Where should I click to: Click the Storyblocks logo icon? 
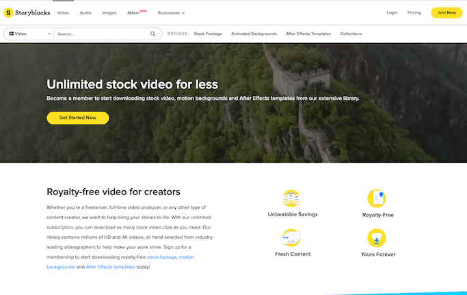tap(8, 12)
